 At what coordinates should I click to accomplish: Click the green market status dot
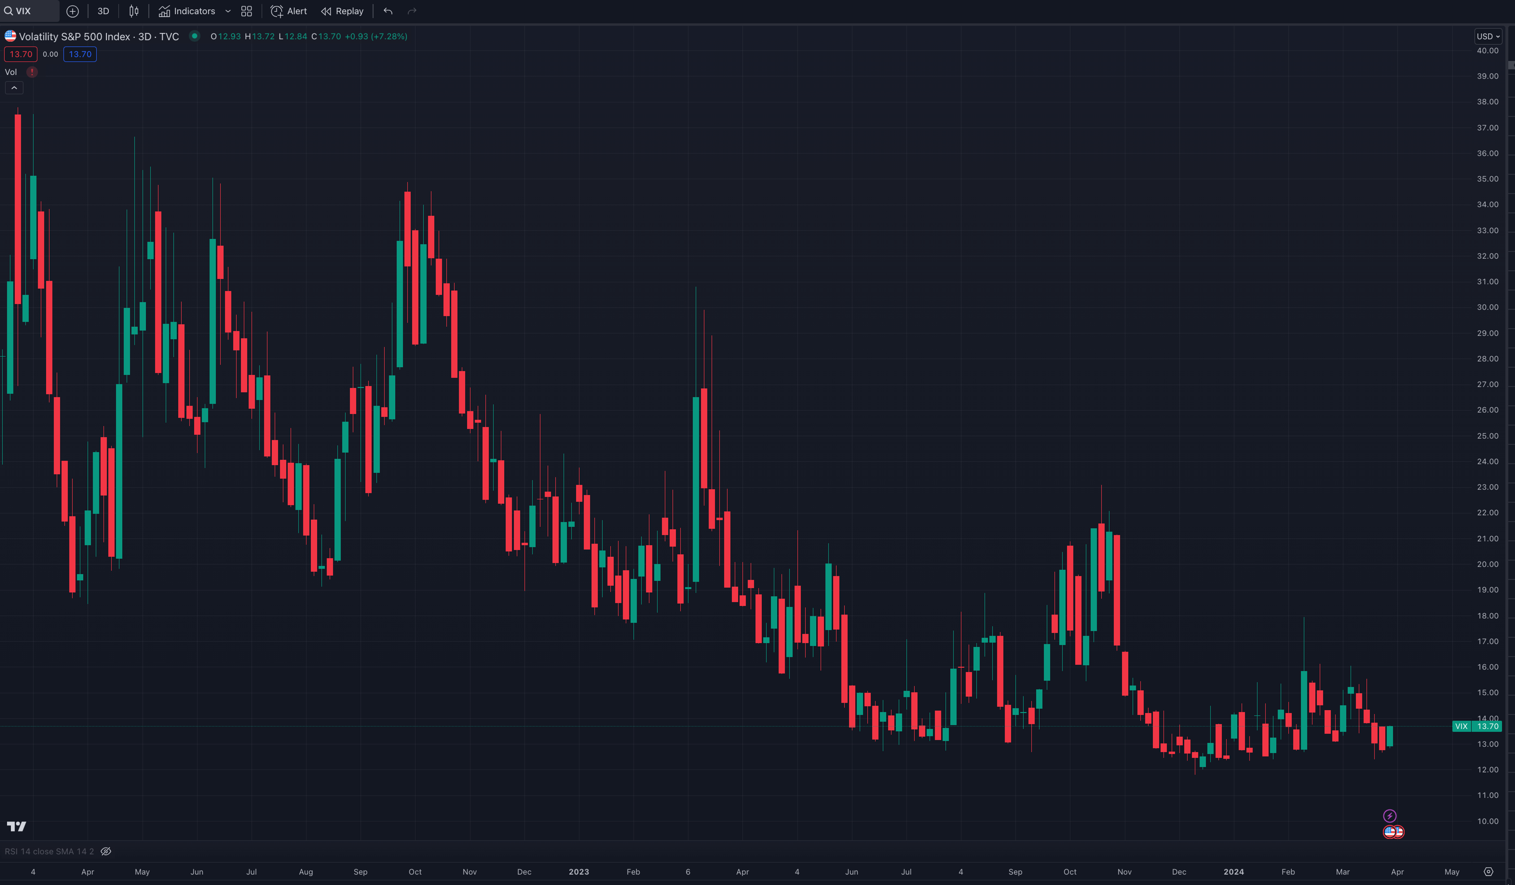tap(194, 36)
